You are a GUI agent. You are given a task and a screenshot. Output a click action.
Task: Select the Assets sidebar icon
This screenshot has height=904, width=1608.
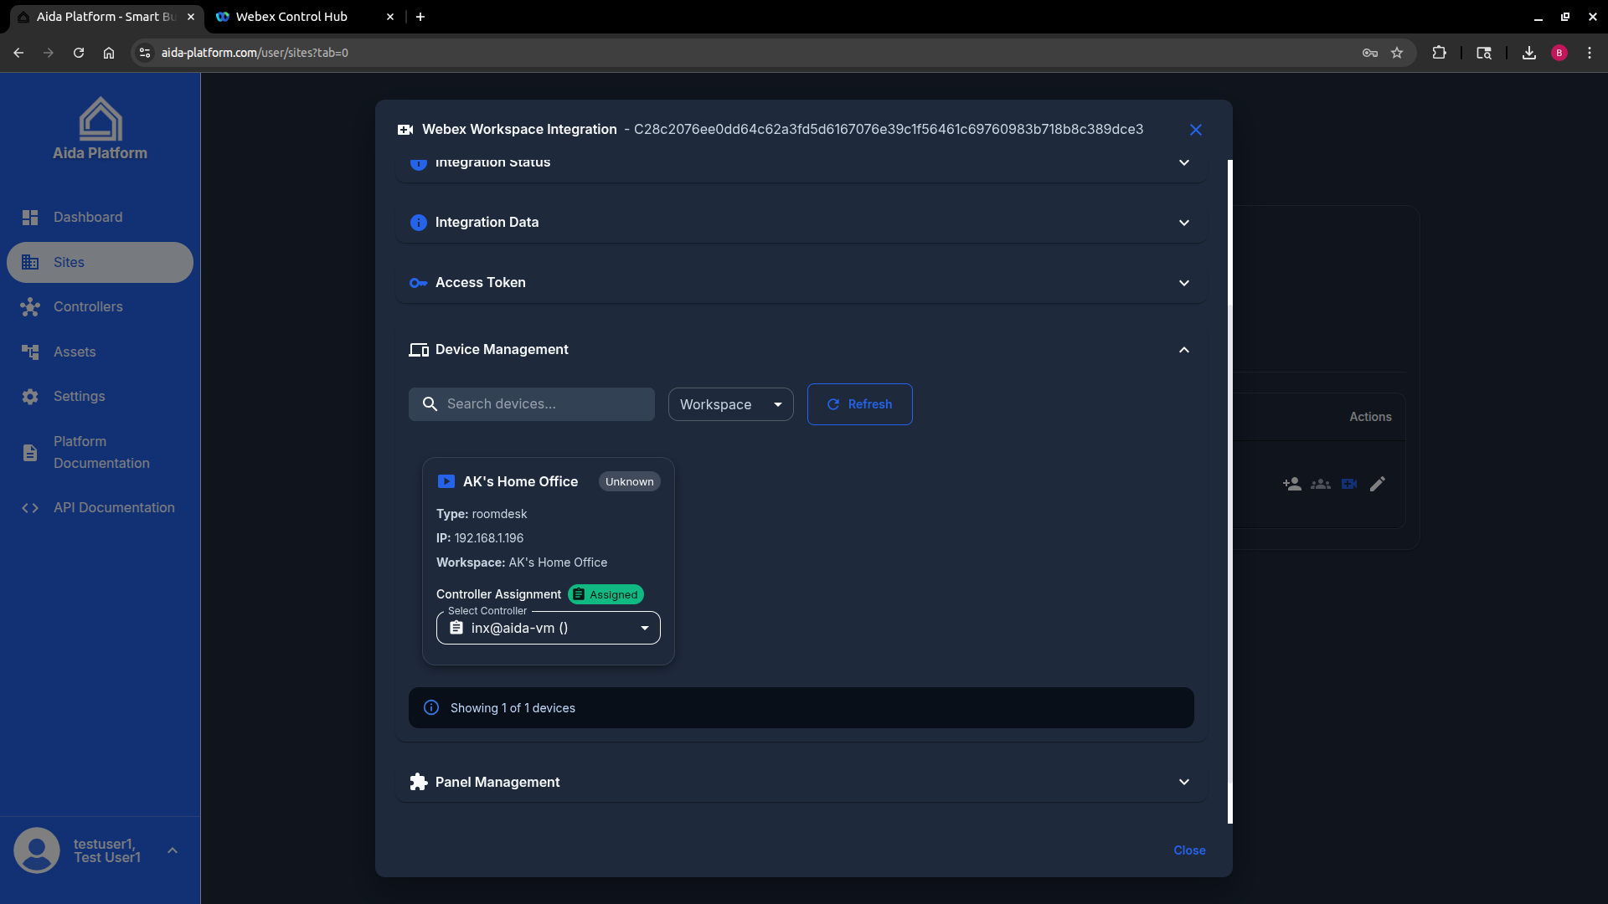click(x=30, y=352)
